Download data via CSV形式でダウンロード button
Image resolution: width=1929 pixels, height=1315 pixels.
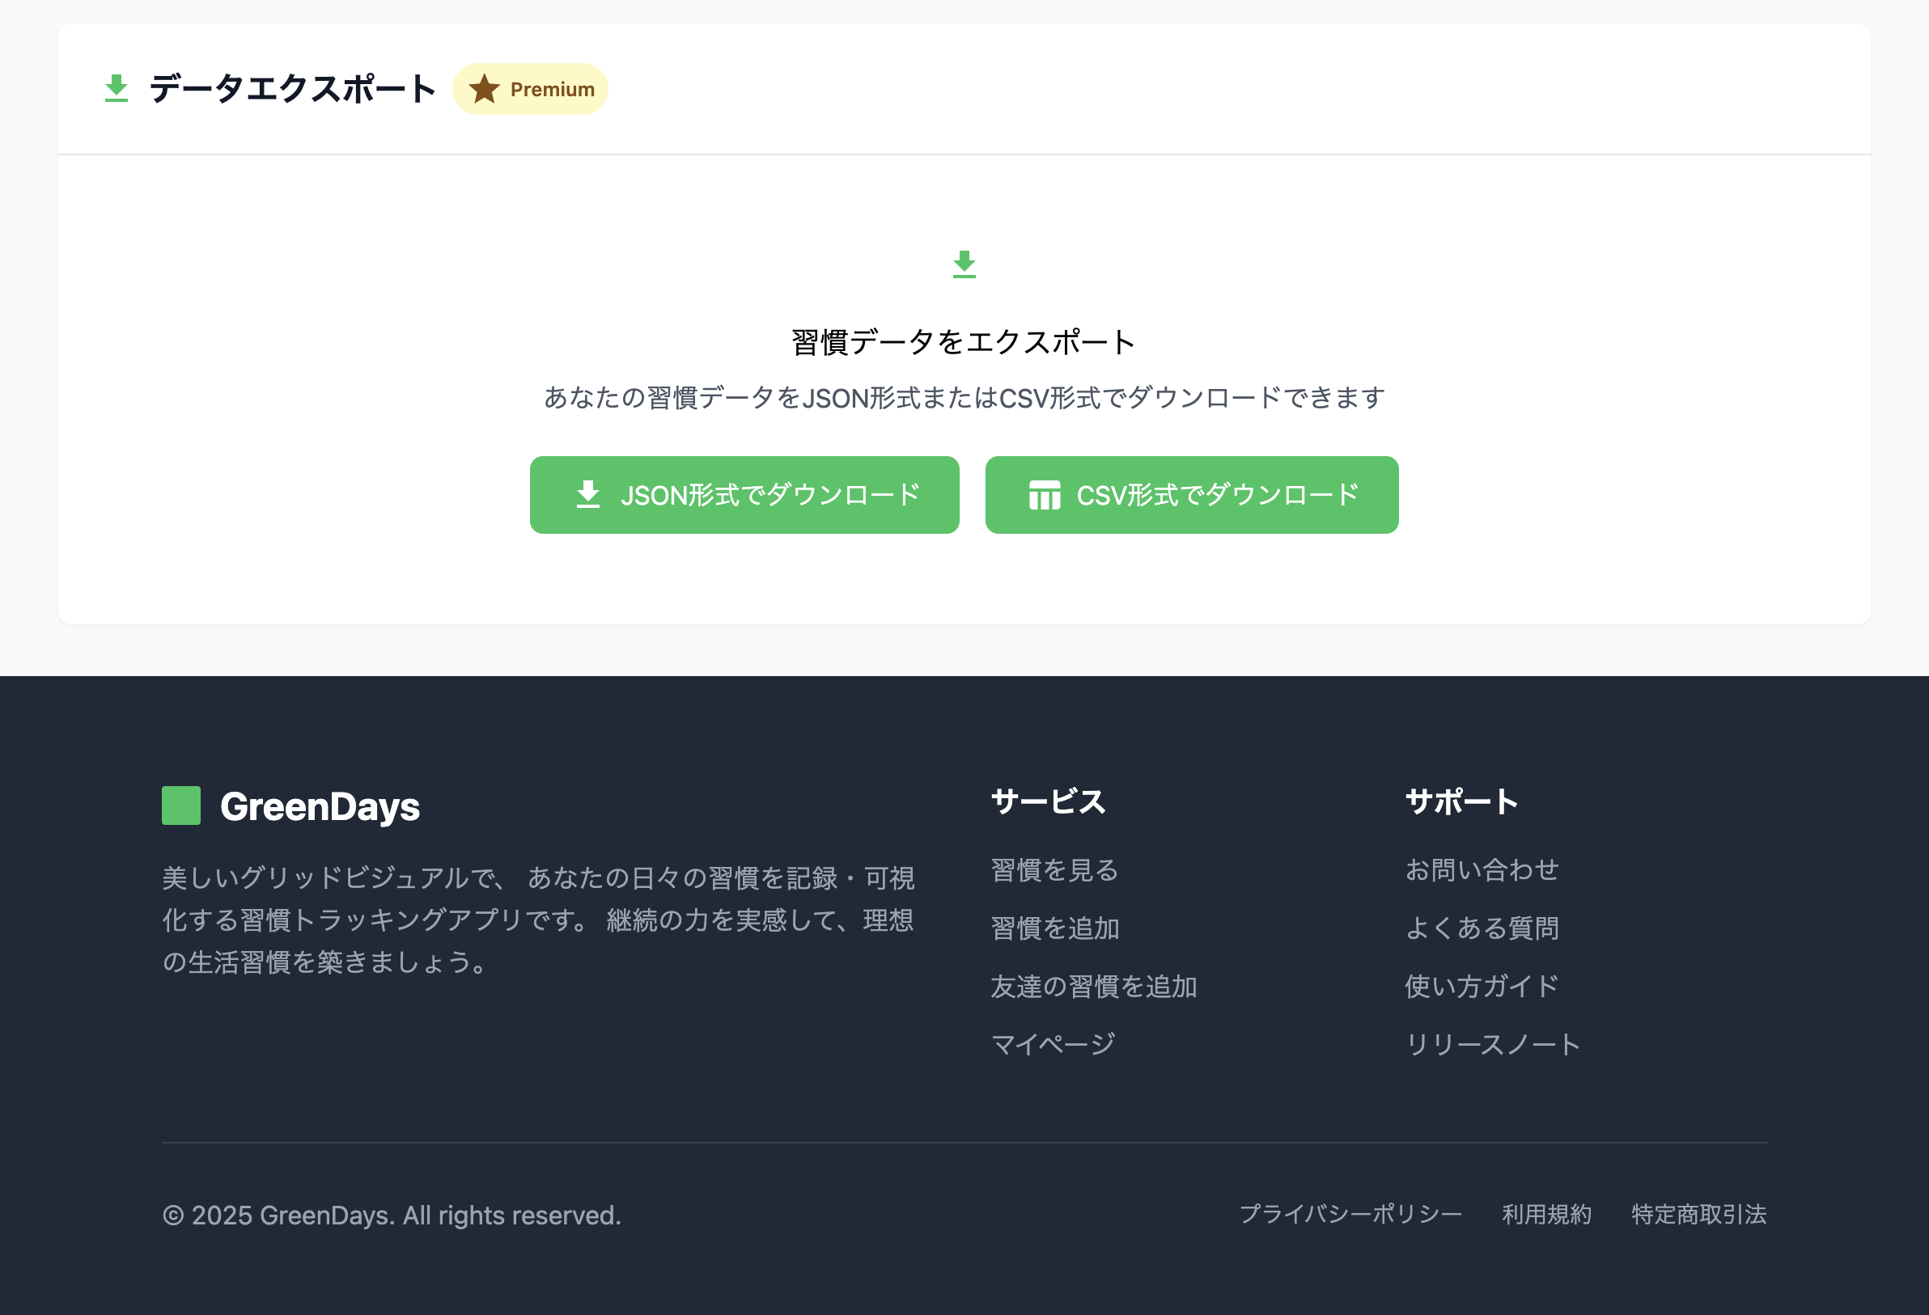(1191, 494)
